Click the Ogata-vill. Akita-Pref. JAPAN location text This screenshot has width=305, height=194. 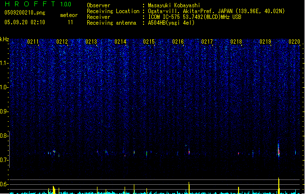[216, 11]
